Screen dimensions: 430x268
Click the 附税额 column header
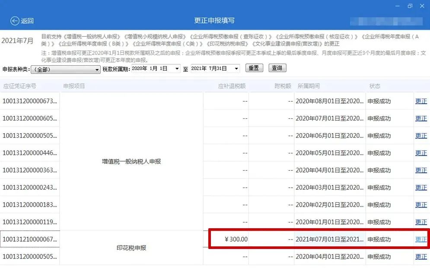[x=283, y=86]
